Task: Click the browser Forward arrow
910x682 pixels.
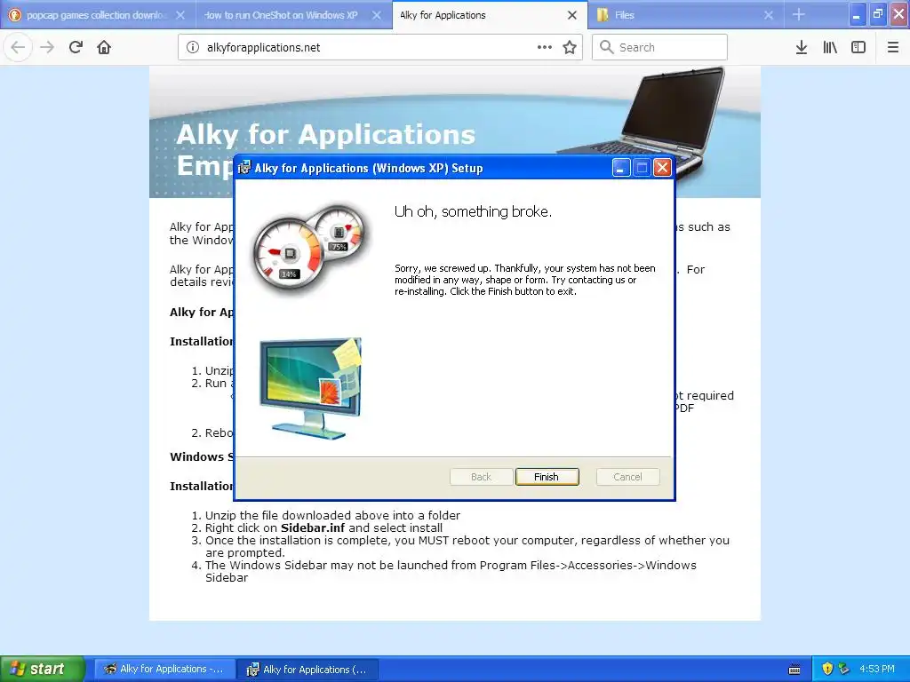Action: (x=47, y=48)
